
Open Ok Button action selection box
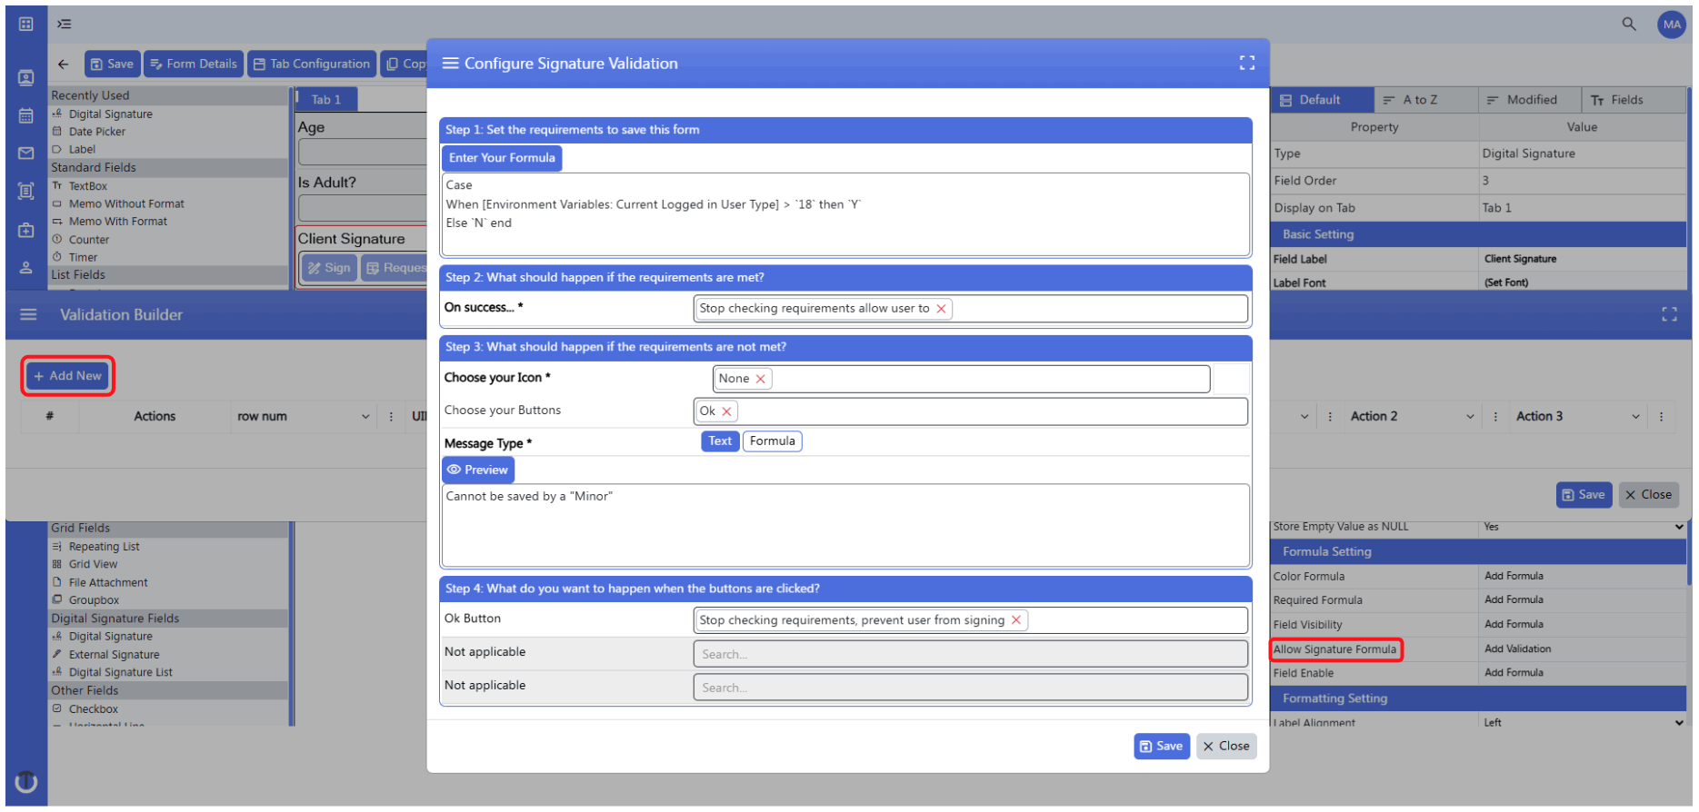970,620
